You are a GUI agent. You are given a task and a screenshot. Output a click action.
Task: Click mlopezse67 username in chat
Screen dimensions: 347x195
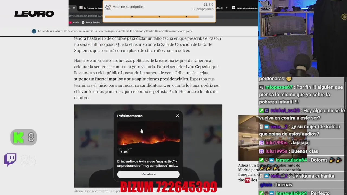[x=279, y=87]
